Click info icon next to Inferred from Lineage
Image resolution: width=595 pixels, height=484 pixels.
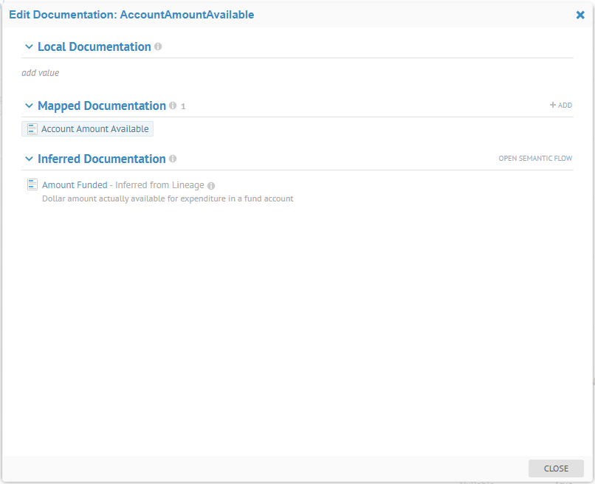tap(211, 186)
